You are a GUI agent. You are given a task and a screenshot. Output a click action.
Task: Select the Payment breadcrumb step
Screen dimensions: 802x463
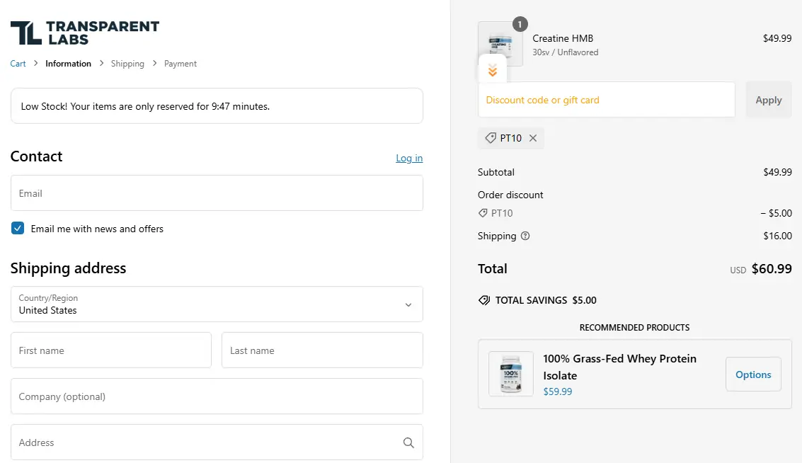(x=181, y=64)
